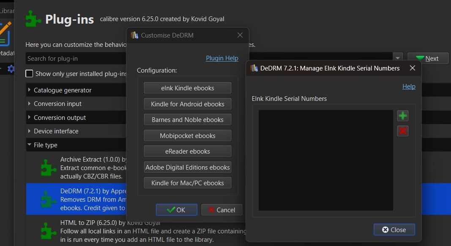451x246 pixels.
Task: Click the green plus icon to add a serial
Action: 402,115
